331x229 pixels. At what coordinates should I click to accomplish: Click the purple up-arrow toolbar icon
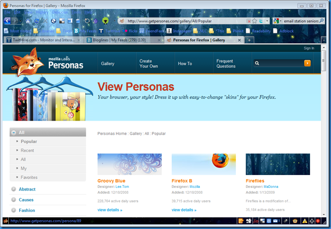point(96,21)
